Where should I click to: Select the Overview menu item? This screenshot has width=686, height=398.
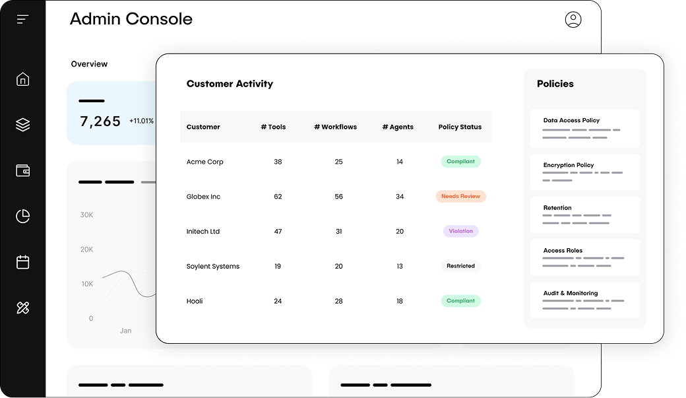coord(89,63)
